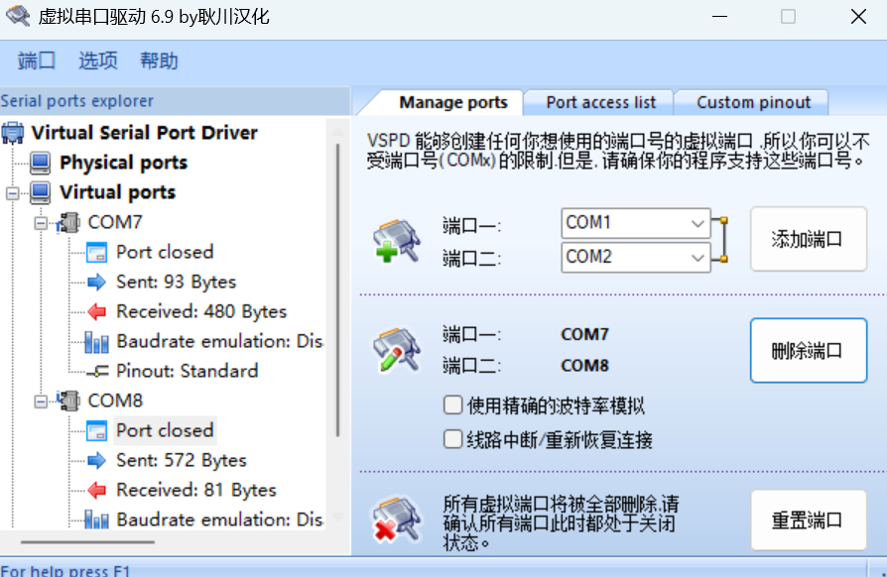The width and height of the screenshot is (887, 577).
Task: Minimize the 虚拟串口驱动 window
Action: tap(719, 17)
